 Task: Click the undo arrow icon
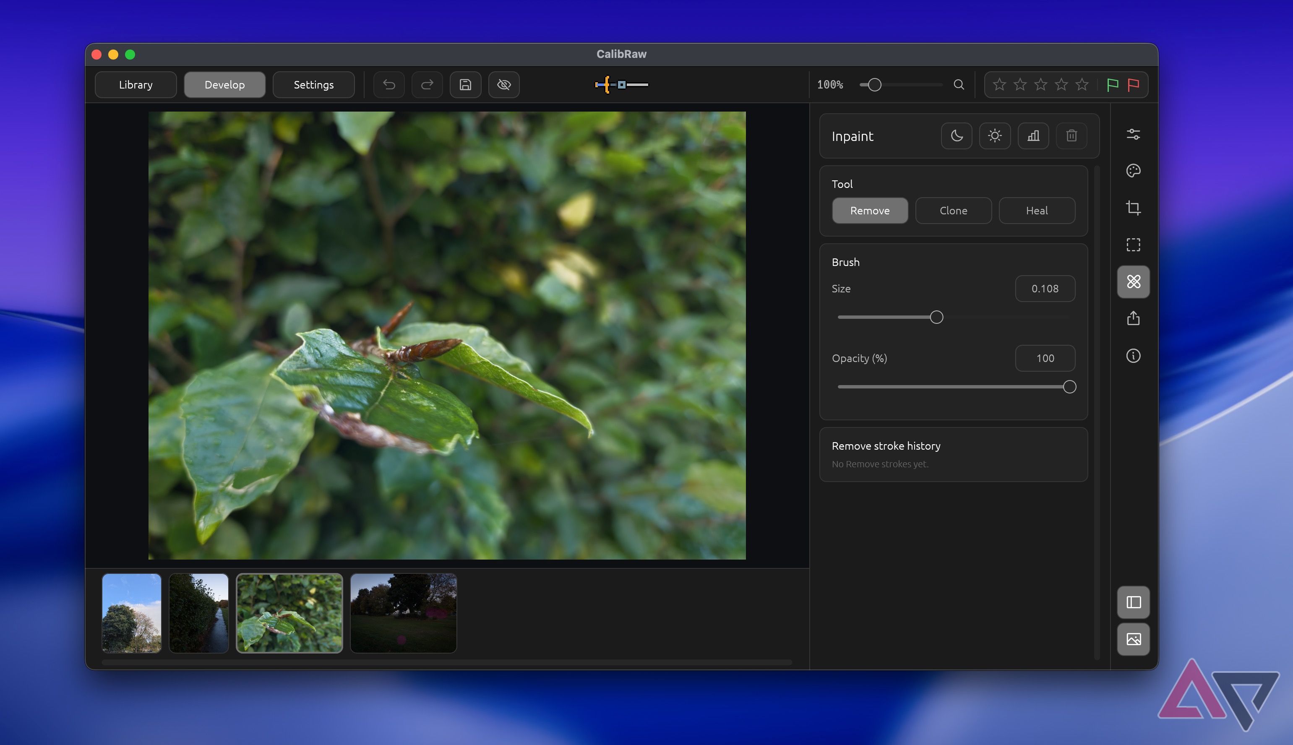(389, 84)
